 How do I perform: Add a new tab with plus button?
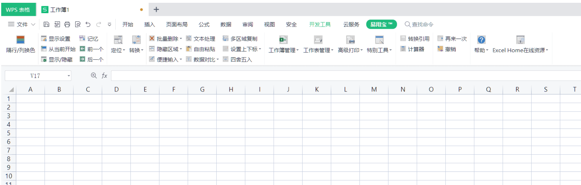pos(156,10)
